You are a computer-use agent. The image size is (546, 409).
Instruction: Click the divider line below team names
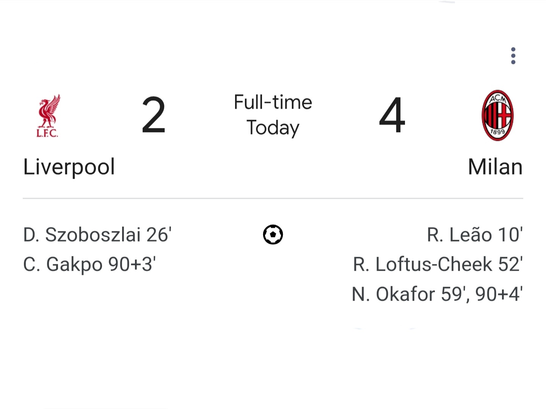(273, 198)
